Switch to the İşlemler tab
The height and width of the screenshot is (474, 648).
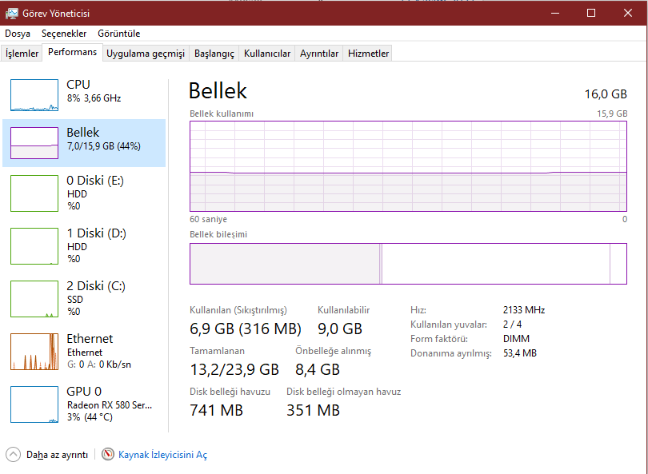tap(22, 54)
